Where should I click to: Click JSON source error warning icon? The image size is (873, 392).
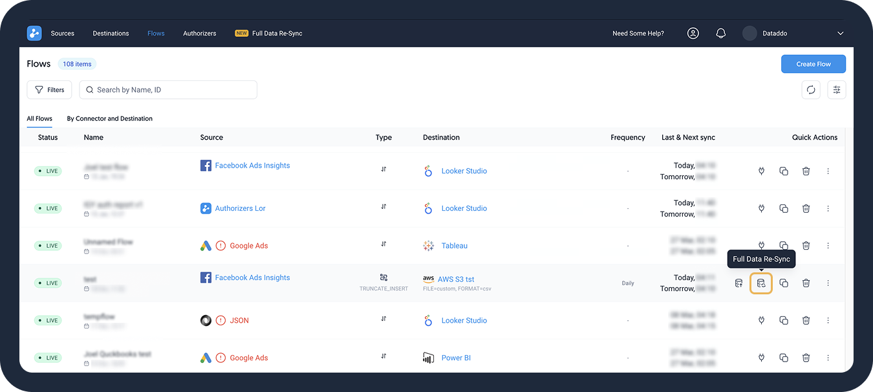(221, 320)
